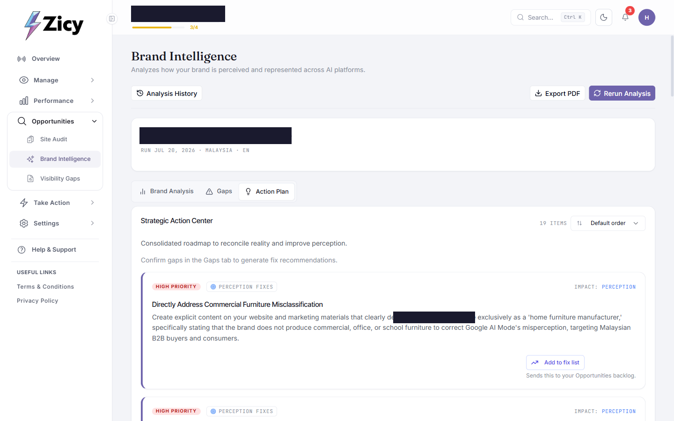Click the Zicy lightning logo
The width and height of the screenshot is (674, 421).
click(x=54, y=25)
